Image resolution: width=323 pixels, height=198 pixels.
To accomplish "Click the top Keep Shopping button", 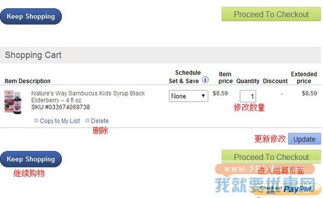I will [x=31, y=16].
